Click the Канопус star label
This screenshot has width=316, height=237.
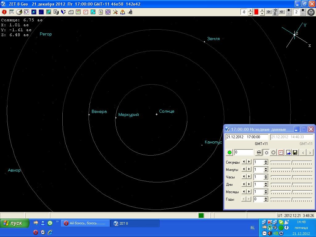point(213,142)
